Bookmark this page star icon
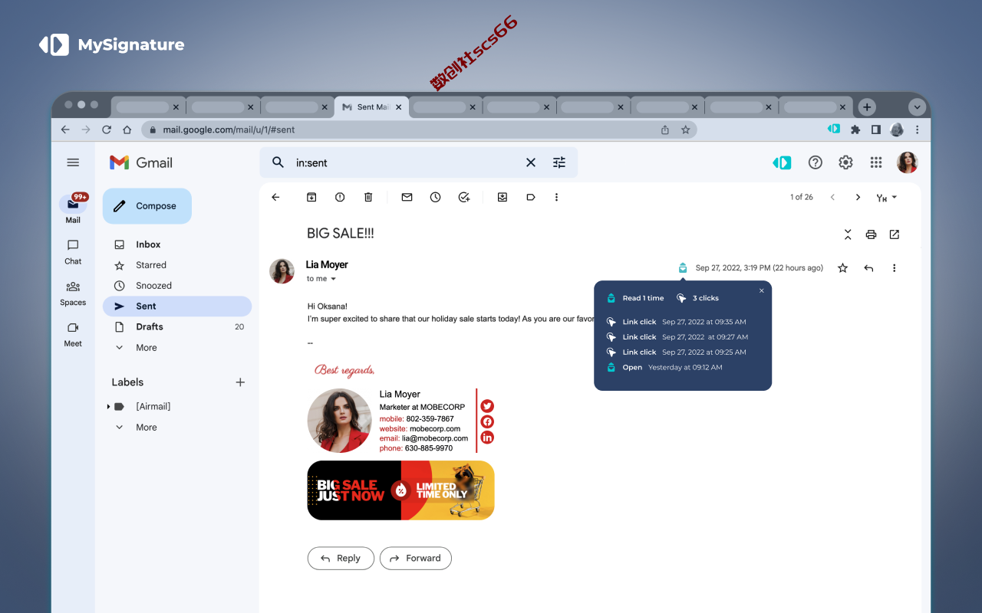This screenshot has width=982, height=613. tap(686, 129)
